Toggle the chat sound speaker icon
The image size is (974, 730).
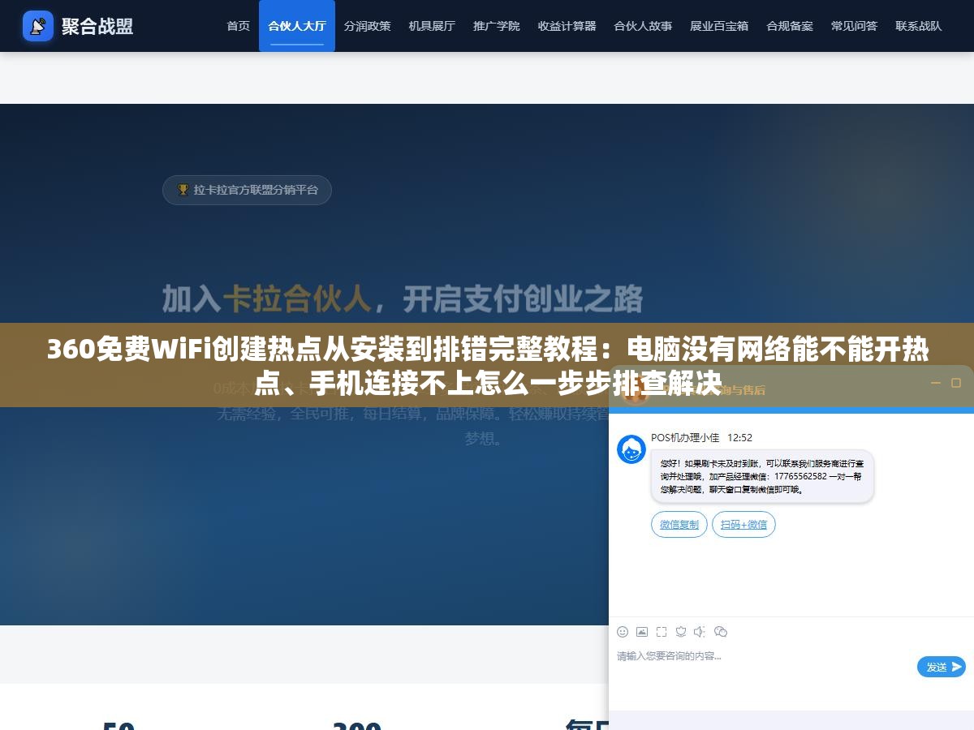click(700, 632)
